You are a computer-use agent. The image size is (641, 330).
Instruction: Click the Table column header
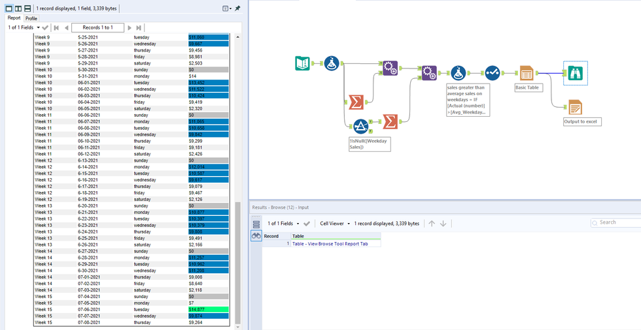click(x=336, y=236)
